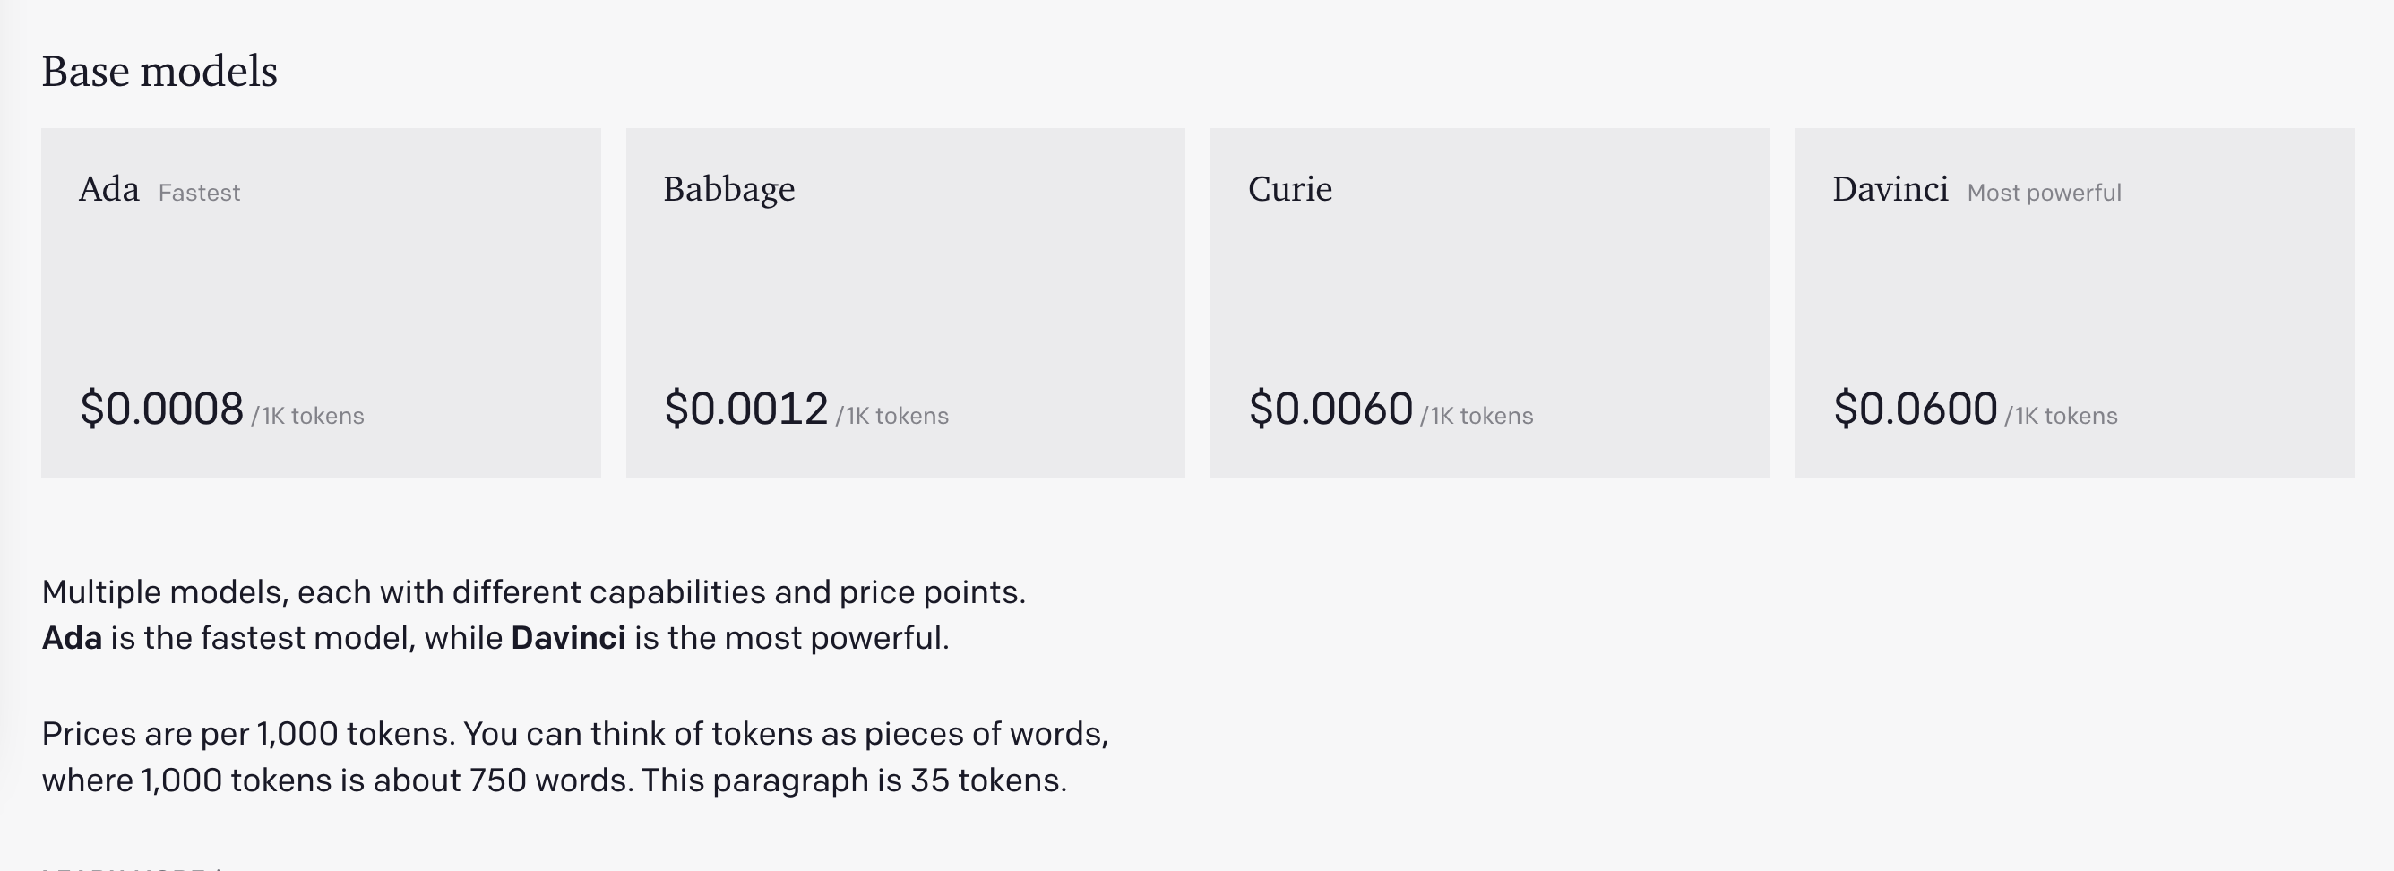Click the $0.0008 price on Ada card

161,409
